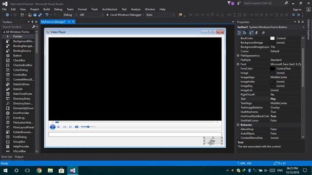Select the Pointer tool in Toolbox
Screen dimensions: 312x175
click(x=18, y=36)
